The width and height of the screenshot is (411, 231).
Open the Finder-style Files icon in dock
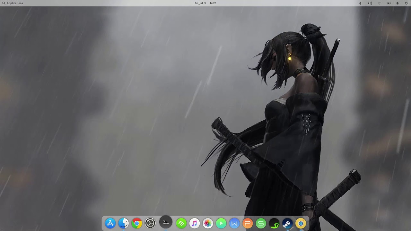coord(123,223)
